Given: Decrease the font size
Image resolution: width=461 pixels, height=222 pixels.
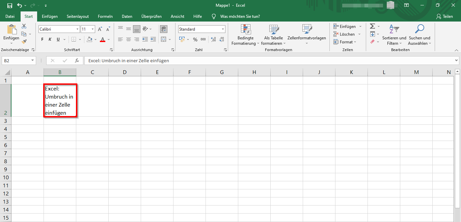Looking at the screenshot, I should [108, 29].
